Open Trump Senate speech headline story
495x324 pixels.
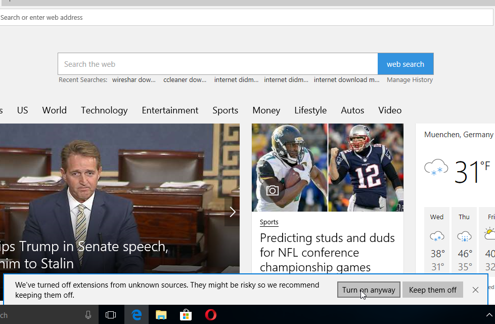(84, 255)
